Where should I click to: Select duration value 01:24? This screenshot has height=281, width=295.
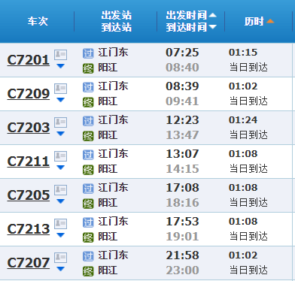click(243, 120)
